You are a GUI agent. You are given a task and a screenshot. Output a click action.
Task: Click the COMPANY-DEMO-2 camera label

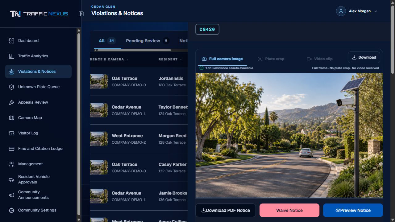coord(129,142)
